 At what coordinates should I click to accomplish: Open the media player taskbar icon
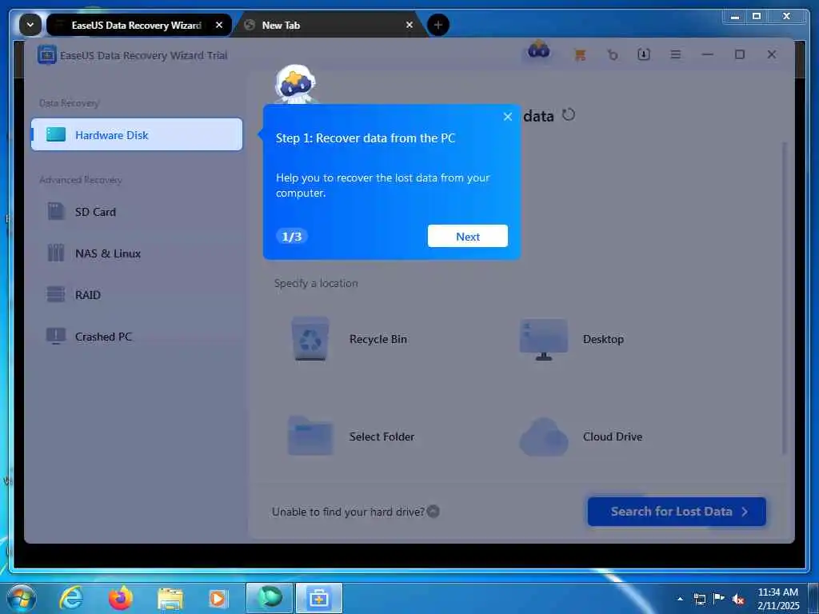(x=218, y=598)
